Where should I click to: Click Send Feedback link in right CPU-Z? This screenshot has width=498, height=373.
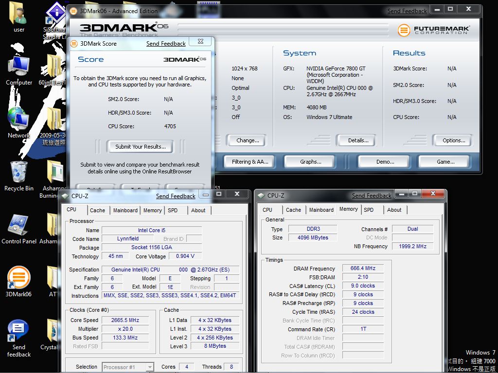(x=371, y=196)
